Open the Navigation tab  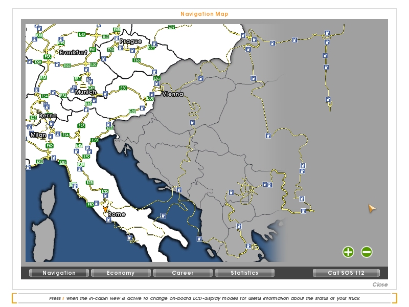click(x=59, y=273)
